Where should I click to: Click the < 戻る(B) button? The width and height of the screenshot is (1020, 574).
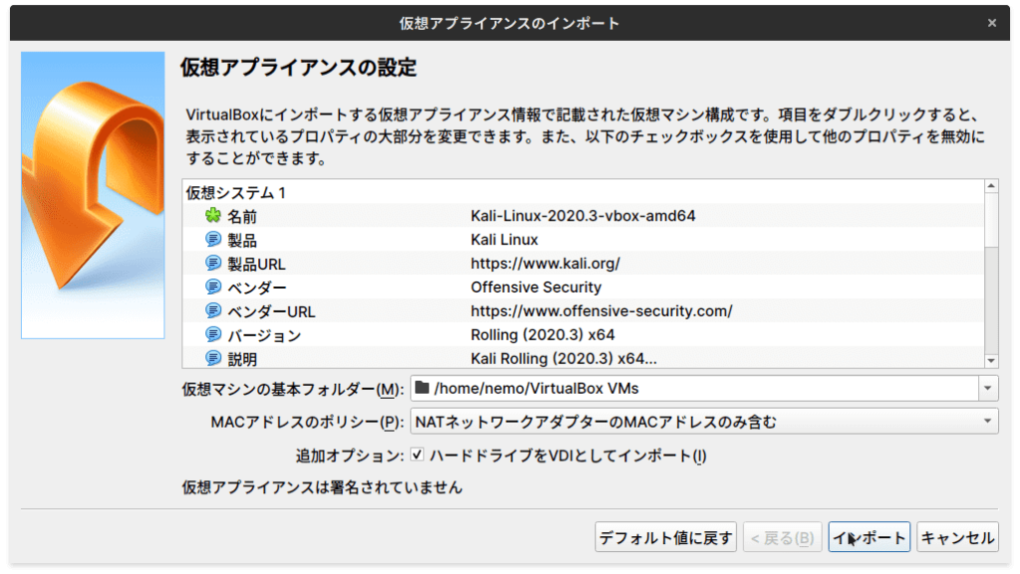782,537
